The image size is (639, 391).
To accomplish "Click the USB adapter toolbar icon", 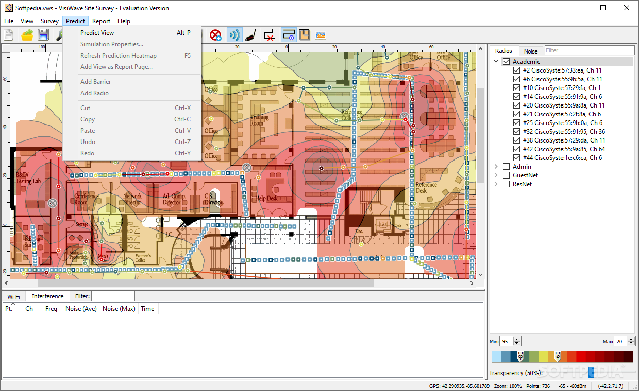I will [250, 35].
